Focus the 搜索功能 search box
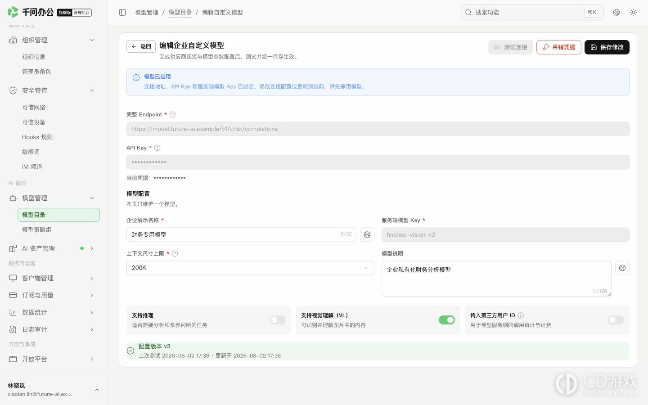Image resolution: width=648 pixels, height=405 pixels. [x=532, y=13]
